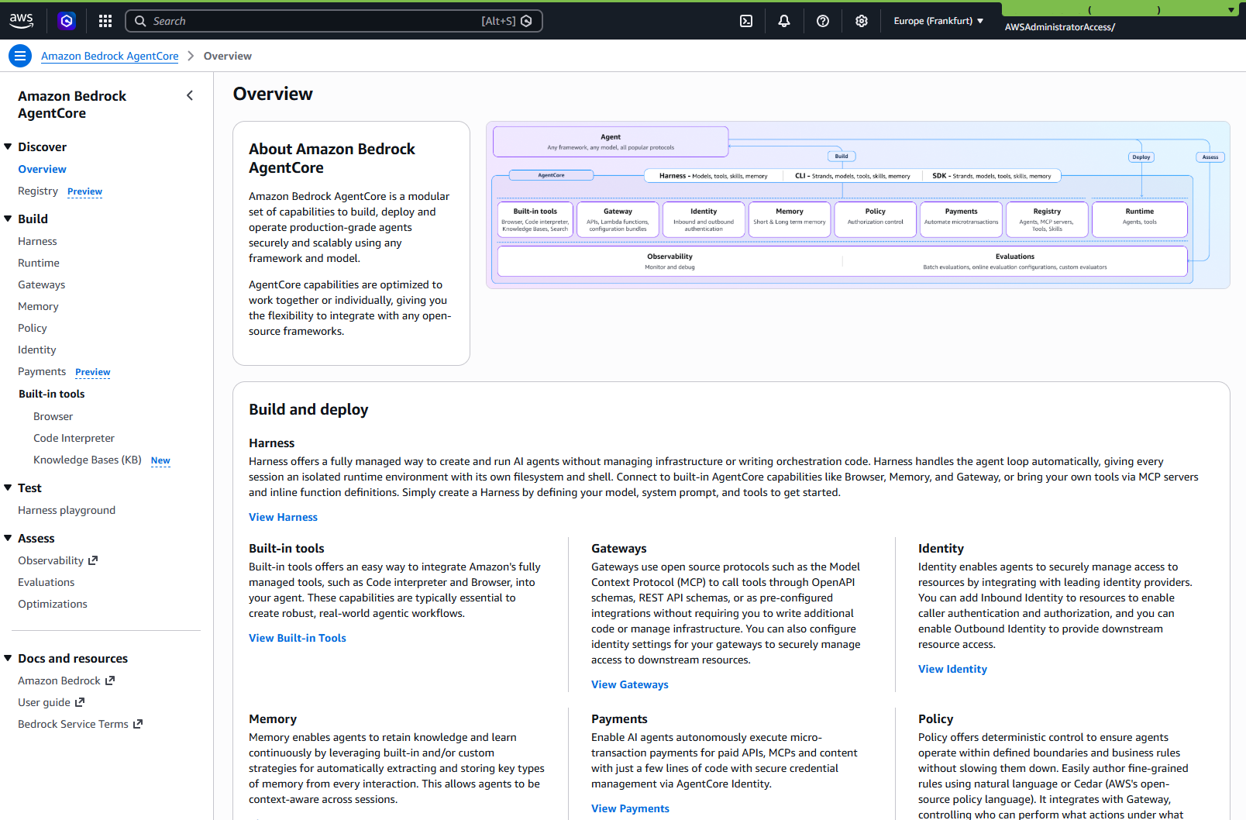Open the account menu dropdown arrow
Viewport: 1246px width, 820px height.
click(1231, 10)
